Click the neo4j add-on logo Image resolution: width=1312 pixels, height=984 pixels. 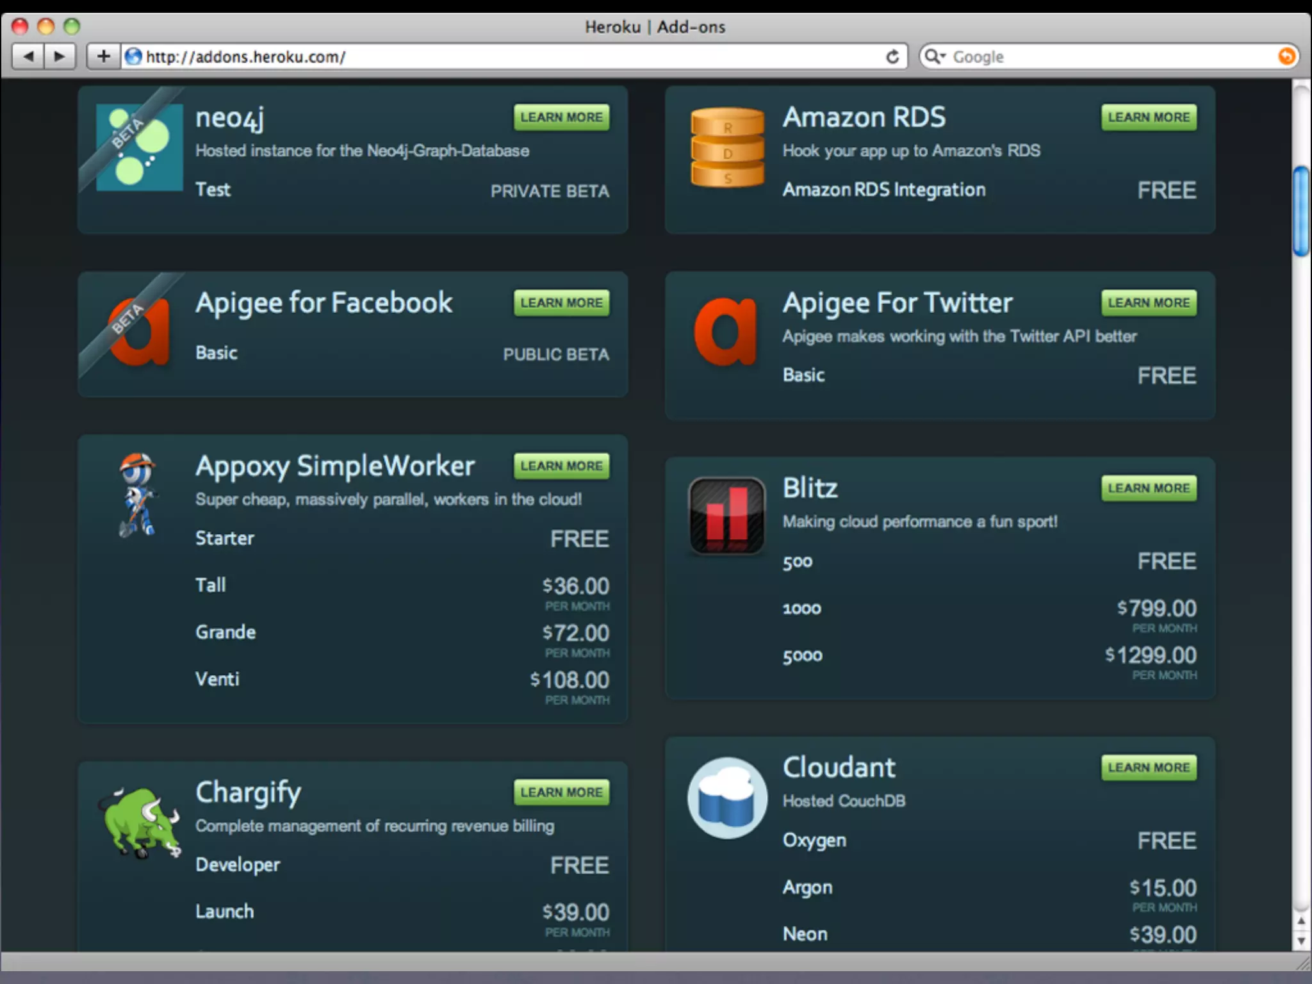[x=138, y=147]
